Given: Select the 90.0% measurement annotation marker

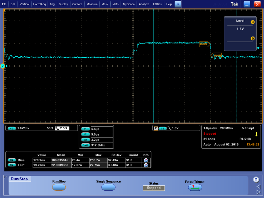Looking at the screenshot, I should [x=204, y=44].
